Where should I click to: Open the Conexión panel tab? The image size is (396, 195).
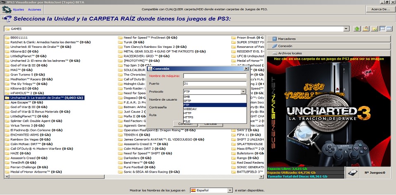329,46
